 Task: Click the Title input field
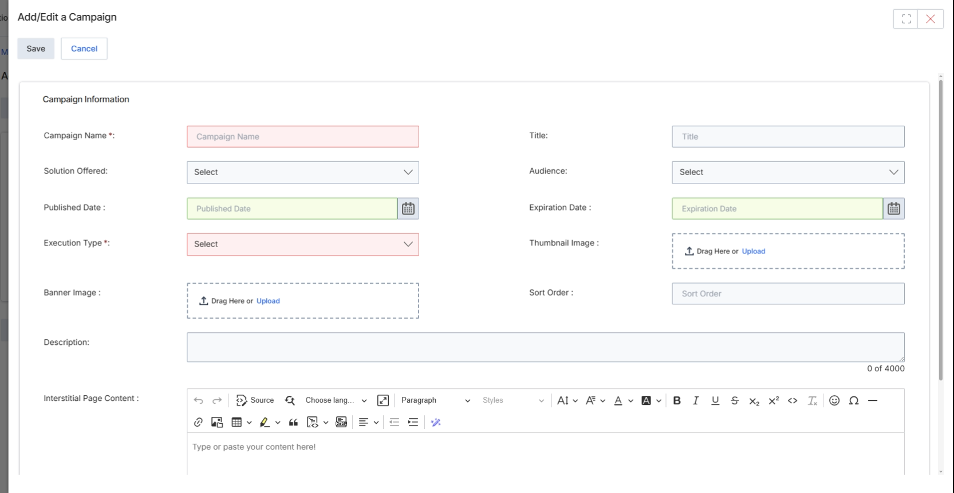point(788,137)
